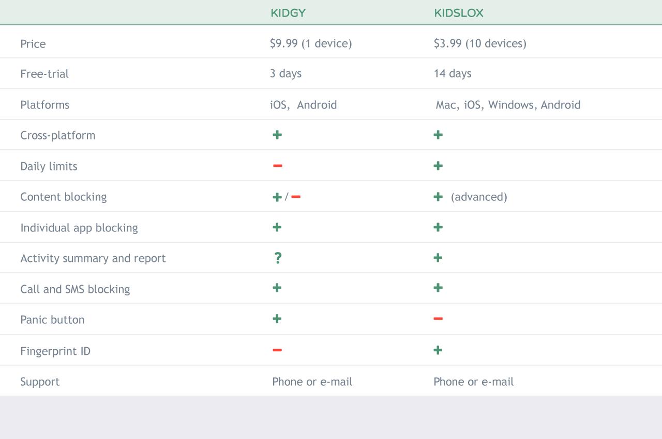Click the Free-trial row label
Viewport: 662px width, 439px height.
click(44, 74)
